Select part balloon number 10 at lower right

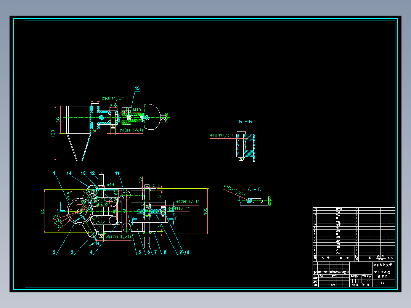click(187, 252)
